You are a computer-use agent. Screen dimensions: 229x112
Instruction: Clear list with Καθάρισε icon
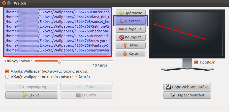121,37
